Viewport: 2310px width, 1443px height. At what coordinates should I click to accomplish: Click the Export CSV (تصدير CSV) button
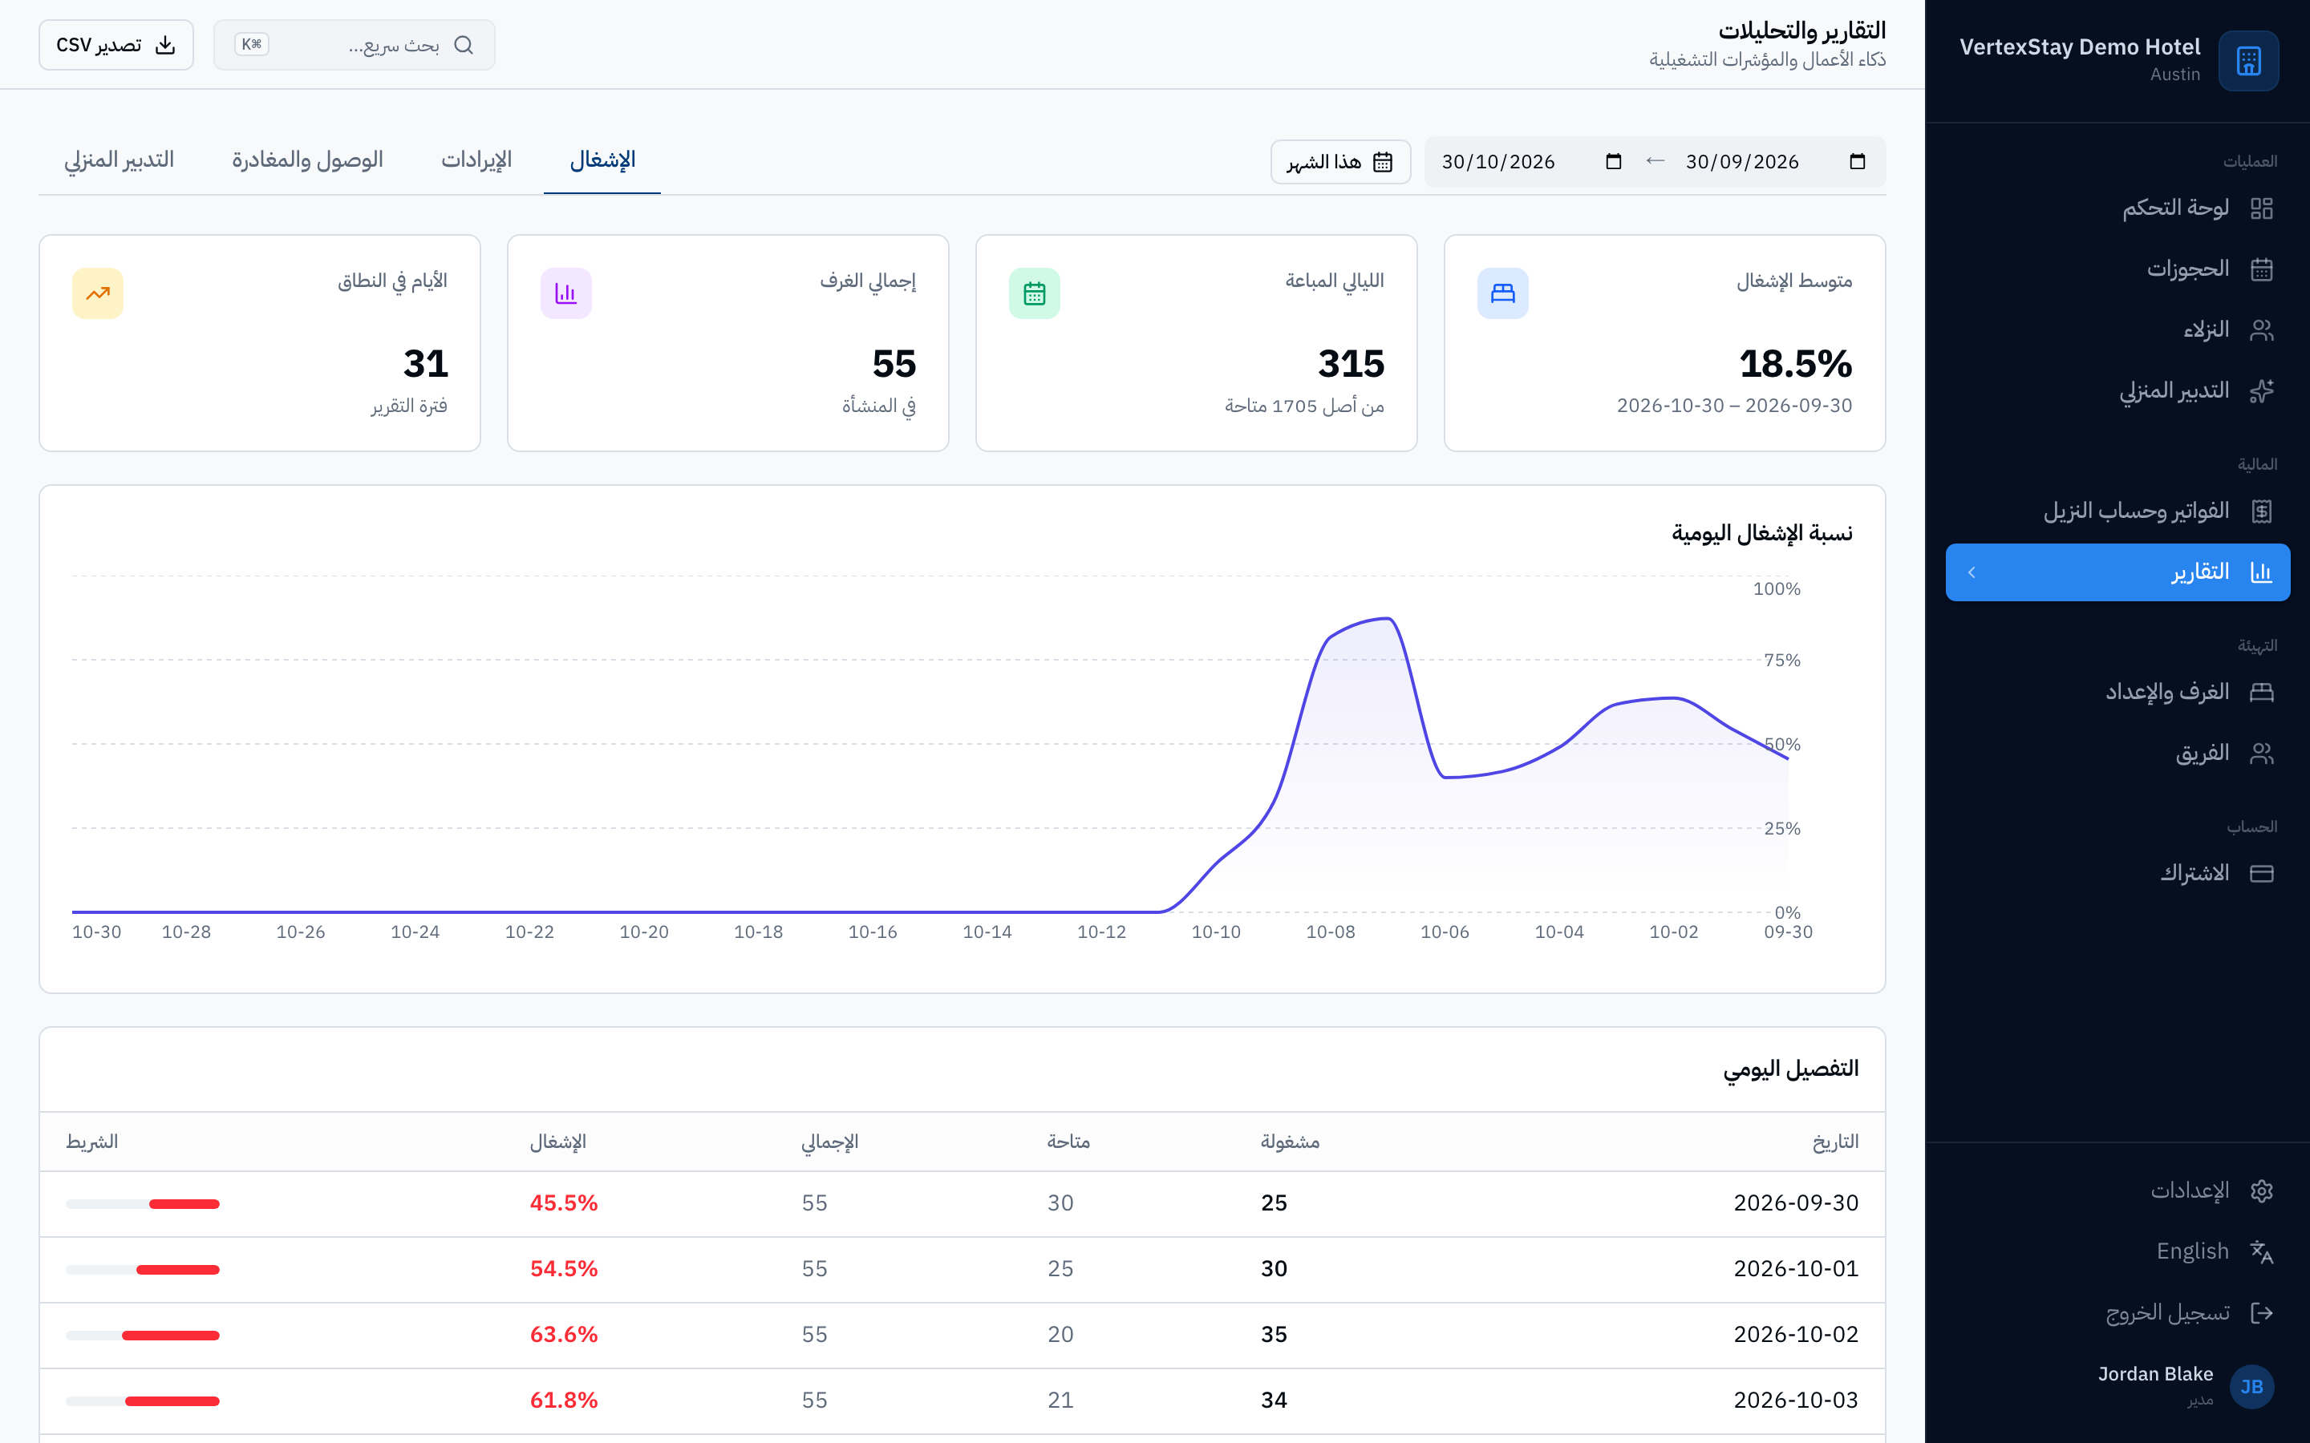tap(116, 45)
